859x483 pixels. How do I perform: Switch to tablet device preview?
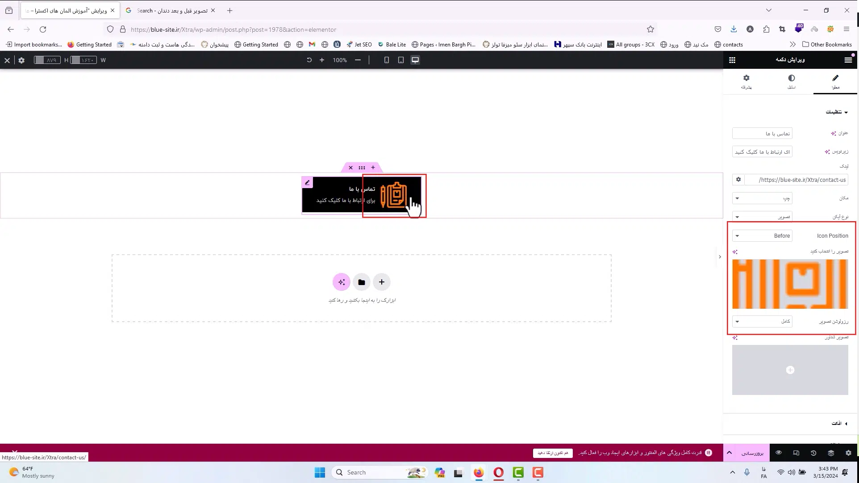pos(401,60)
